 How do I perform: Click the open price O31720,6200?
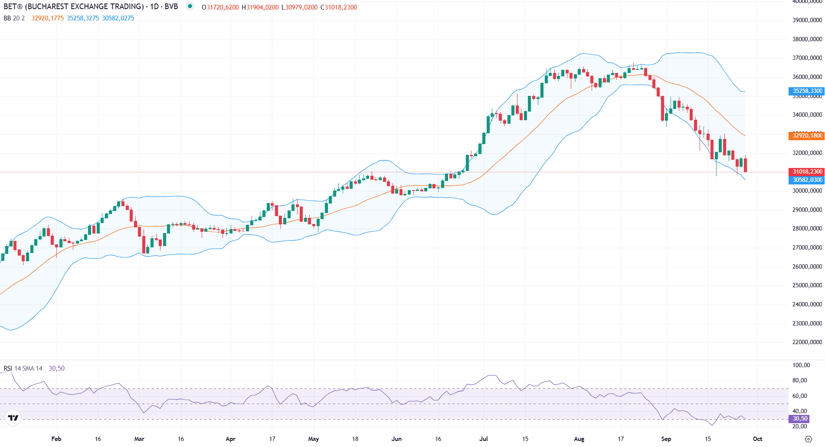pyautogui.click(x=220, y=7)
